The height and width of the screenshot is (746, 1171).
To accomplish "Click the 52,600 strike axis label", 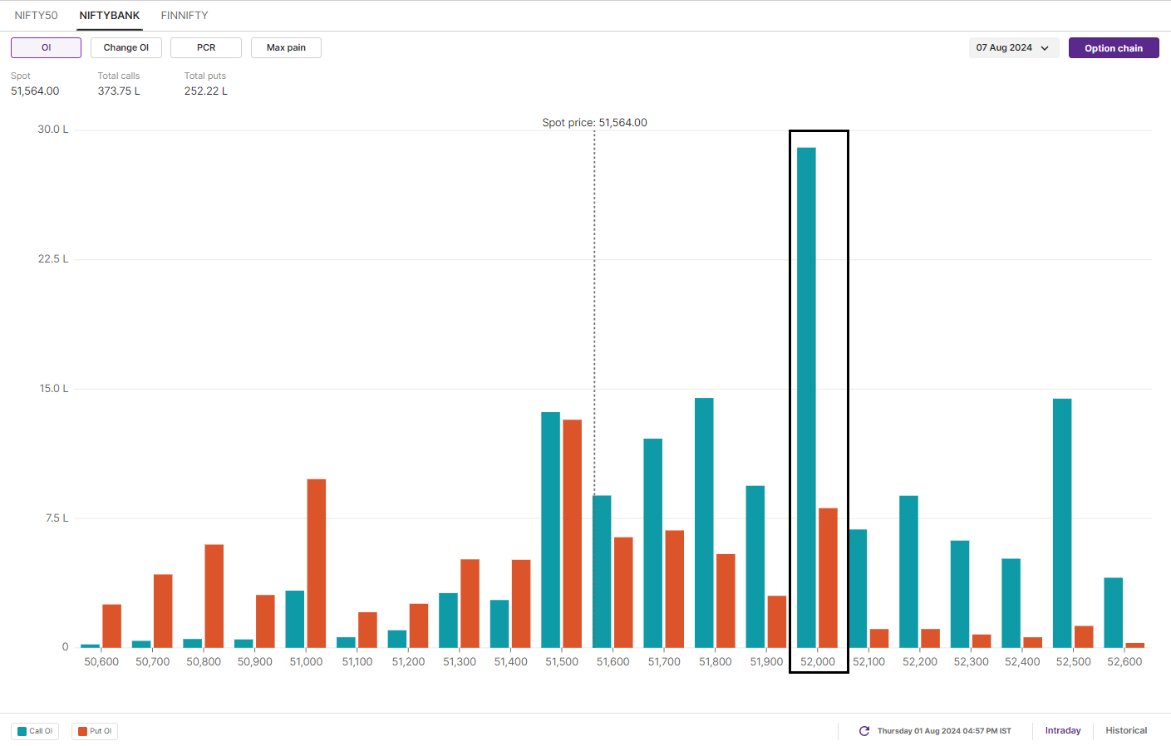I will (x=1124, y=662).
